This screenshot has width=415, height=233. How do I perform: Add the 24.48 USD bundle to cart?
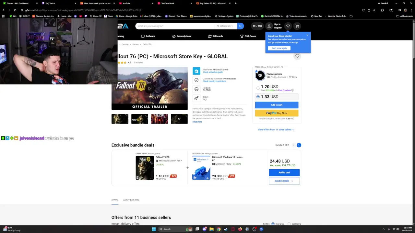tap(284, 172)
